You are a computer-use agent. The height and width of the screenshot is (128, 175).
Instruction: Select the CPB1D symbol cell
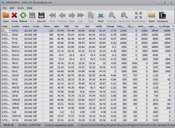(x=17, y=104)
